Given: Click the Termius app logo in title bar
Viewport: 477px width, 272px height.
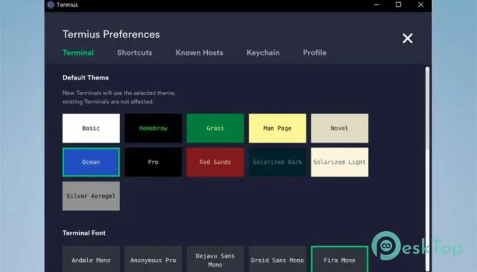Looking at the screenshot, I should (51, 5).
